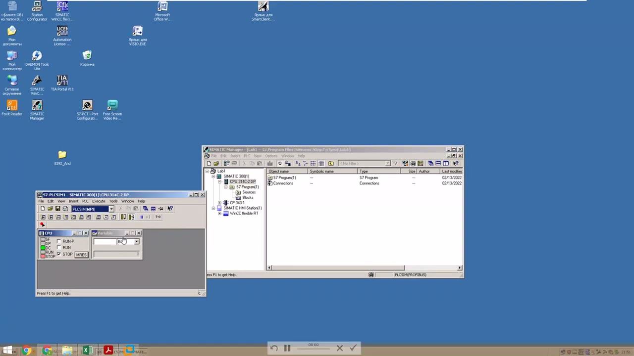Open the Execute menu in S7-PLCSIM
The width and height of the screenshot is (634, 356).
99,201
